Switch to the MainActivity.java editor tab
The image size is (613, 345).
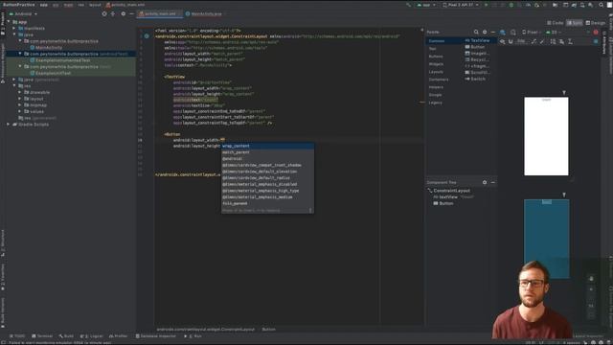(x=203, y=13)
